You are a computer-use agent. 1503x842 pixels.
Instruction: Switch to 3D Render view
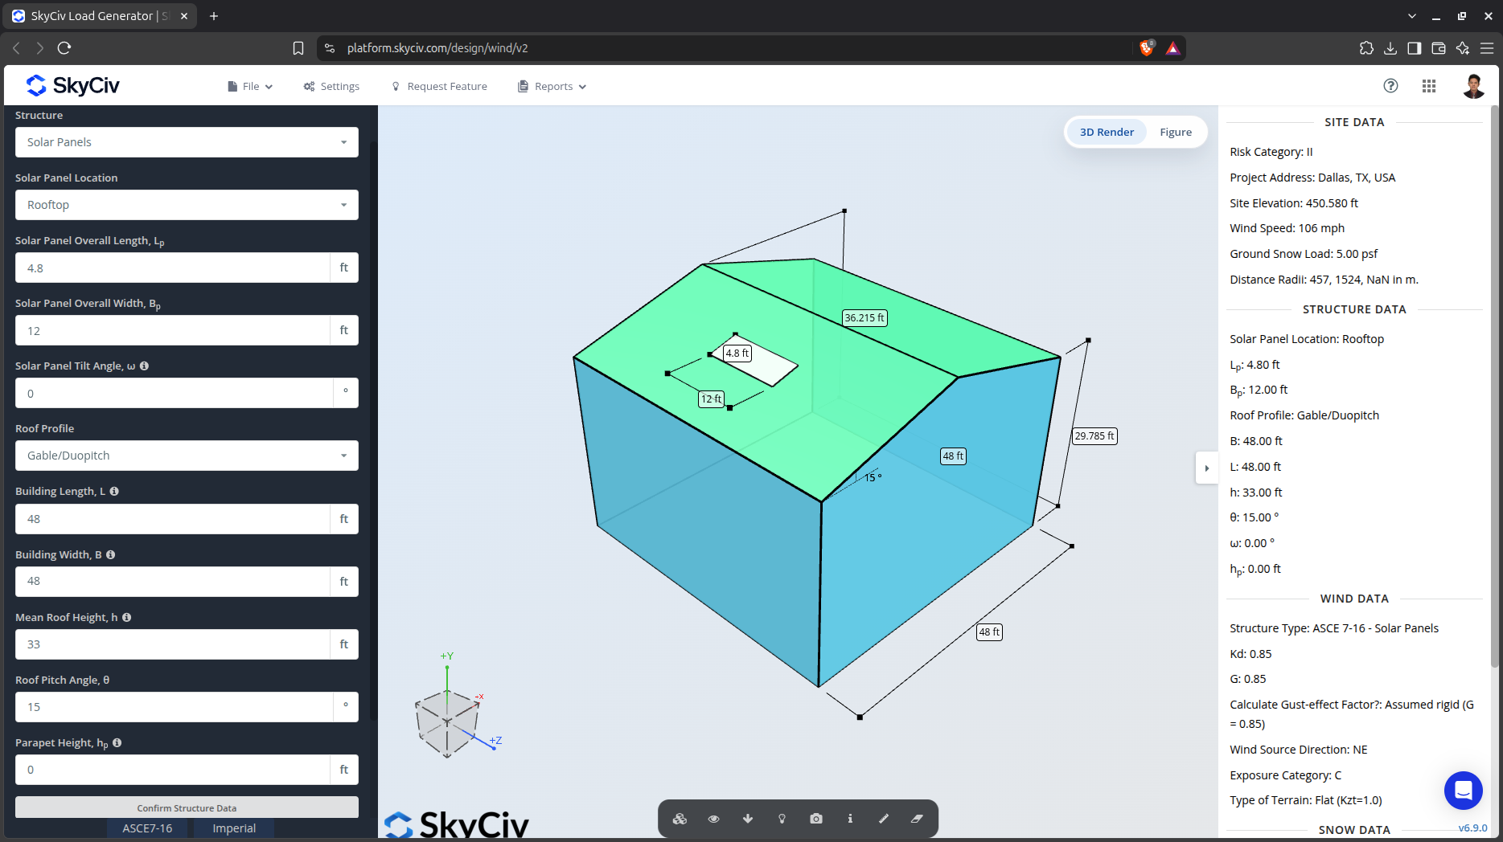coord(1107,132)
